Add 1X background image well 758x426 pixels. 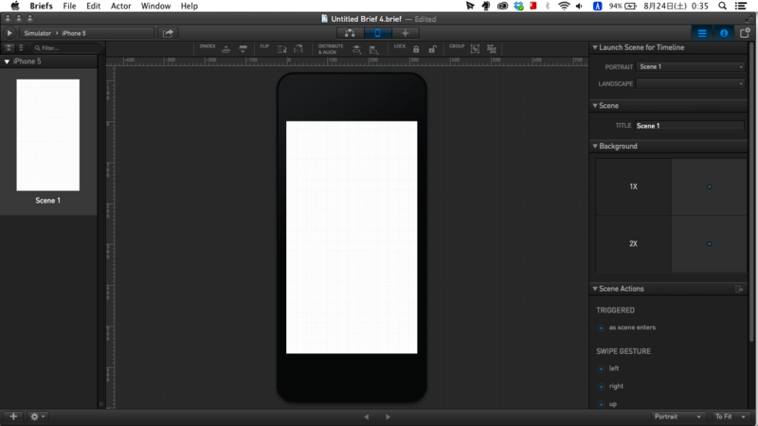tap(709, 186)
